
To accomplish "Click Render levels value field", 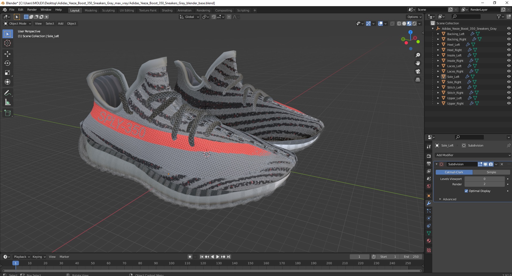I will (x=484, y=184).
